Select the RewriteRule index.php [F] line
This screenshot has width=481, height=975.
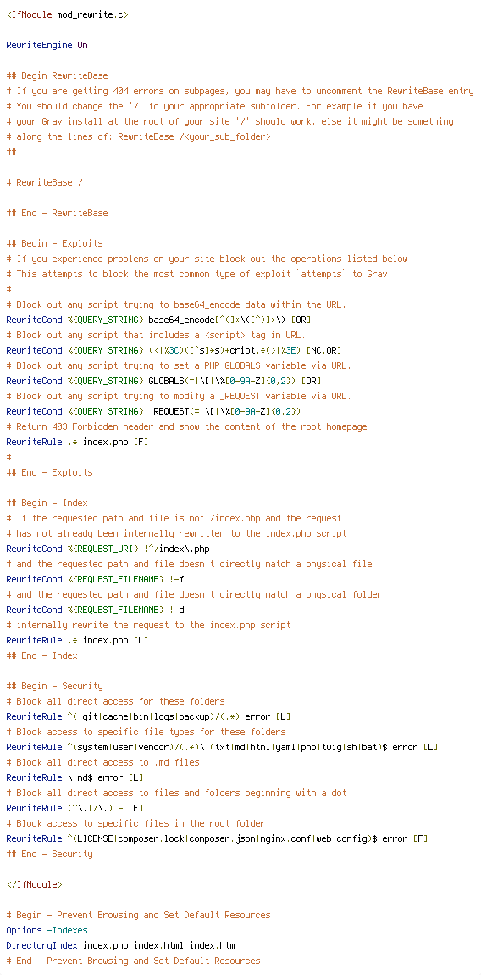coord(77,442)
